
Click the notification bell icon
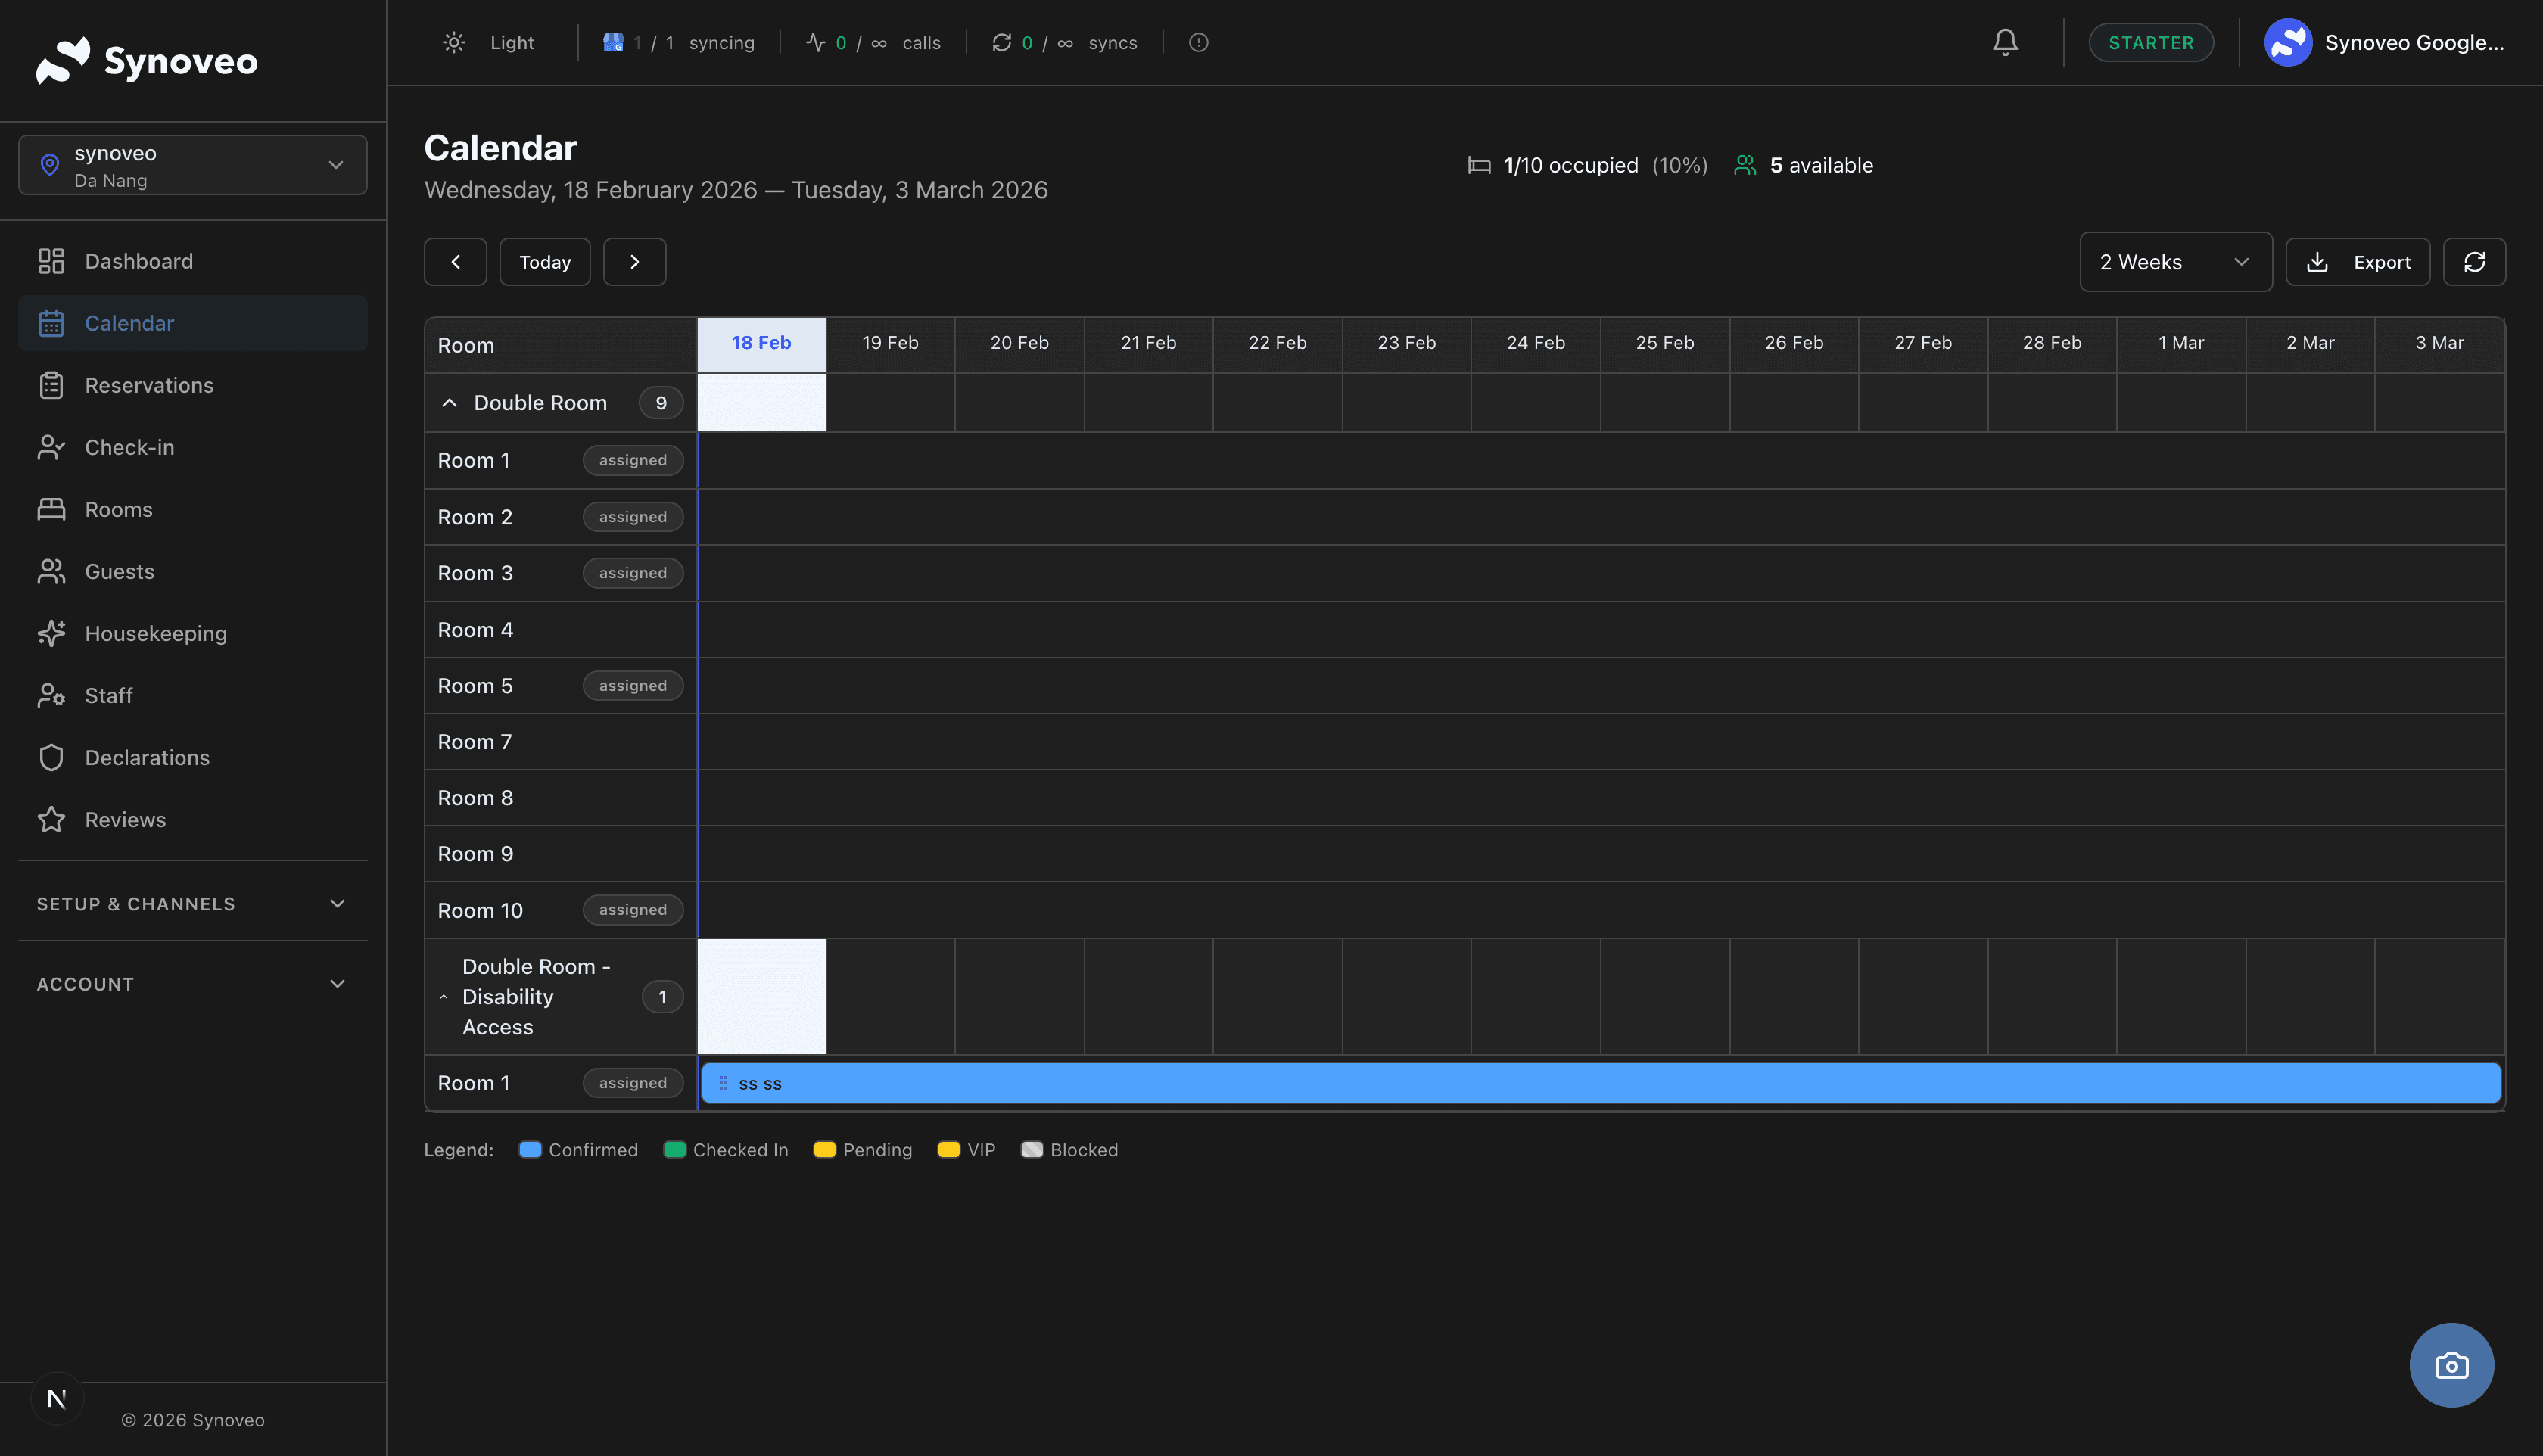tap(2004, 42)
